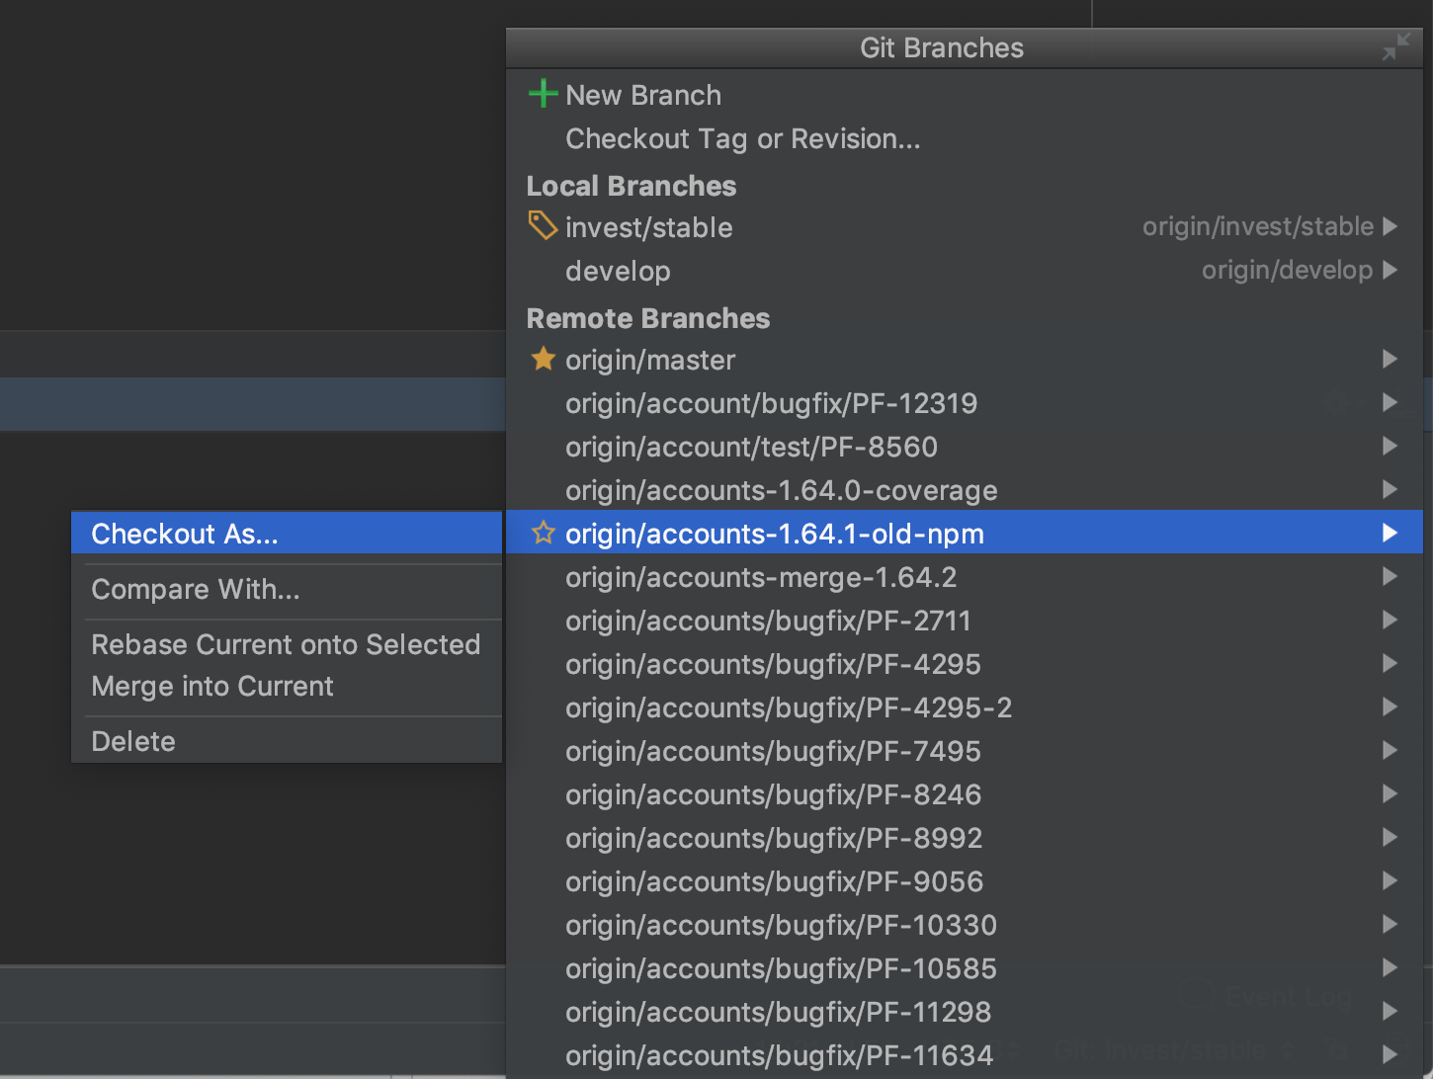Click the gear icon on origin/account/bugfix/PF-12319 row
Viewport: 1433px width, 1079px height.
tap(1336, 402)
